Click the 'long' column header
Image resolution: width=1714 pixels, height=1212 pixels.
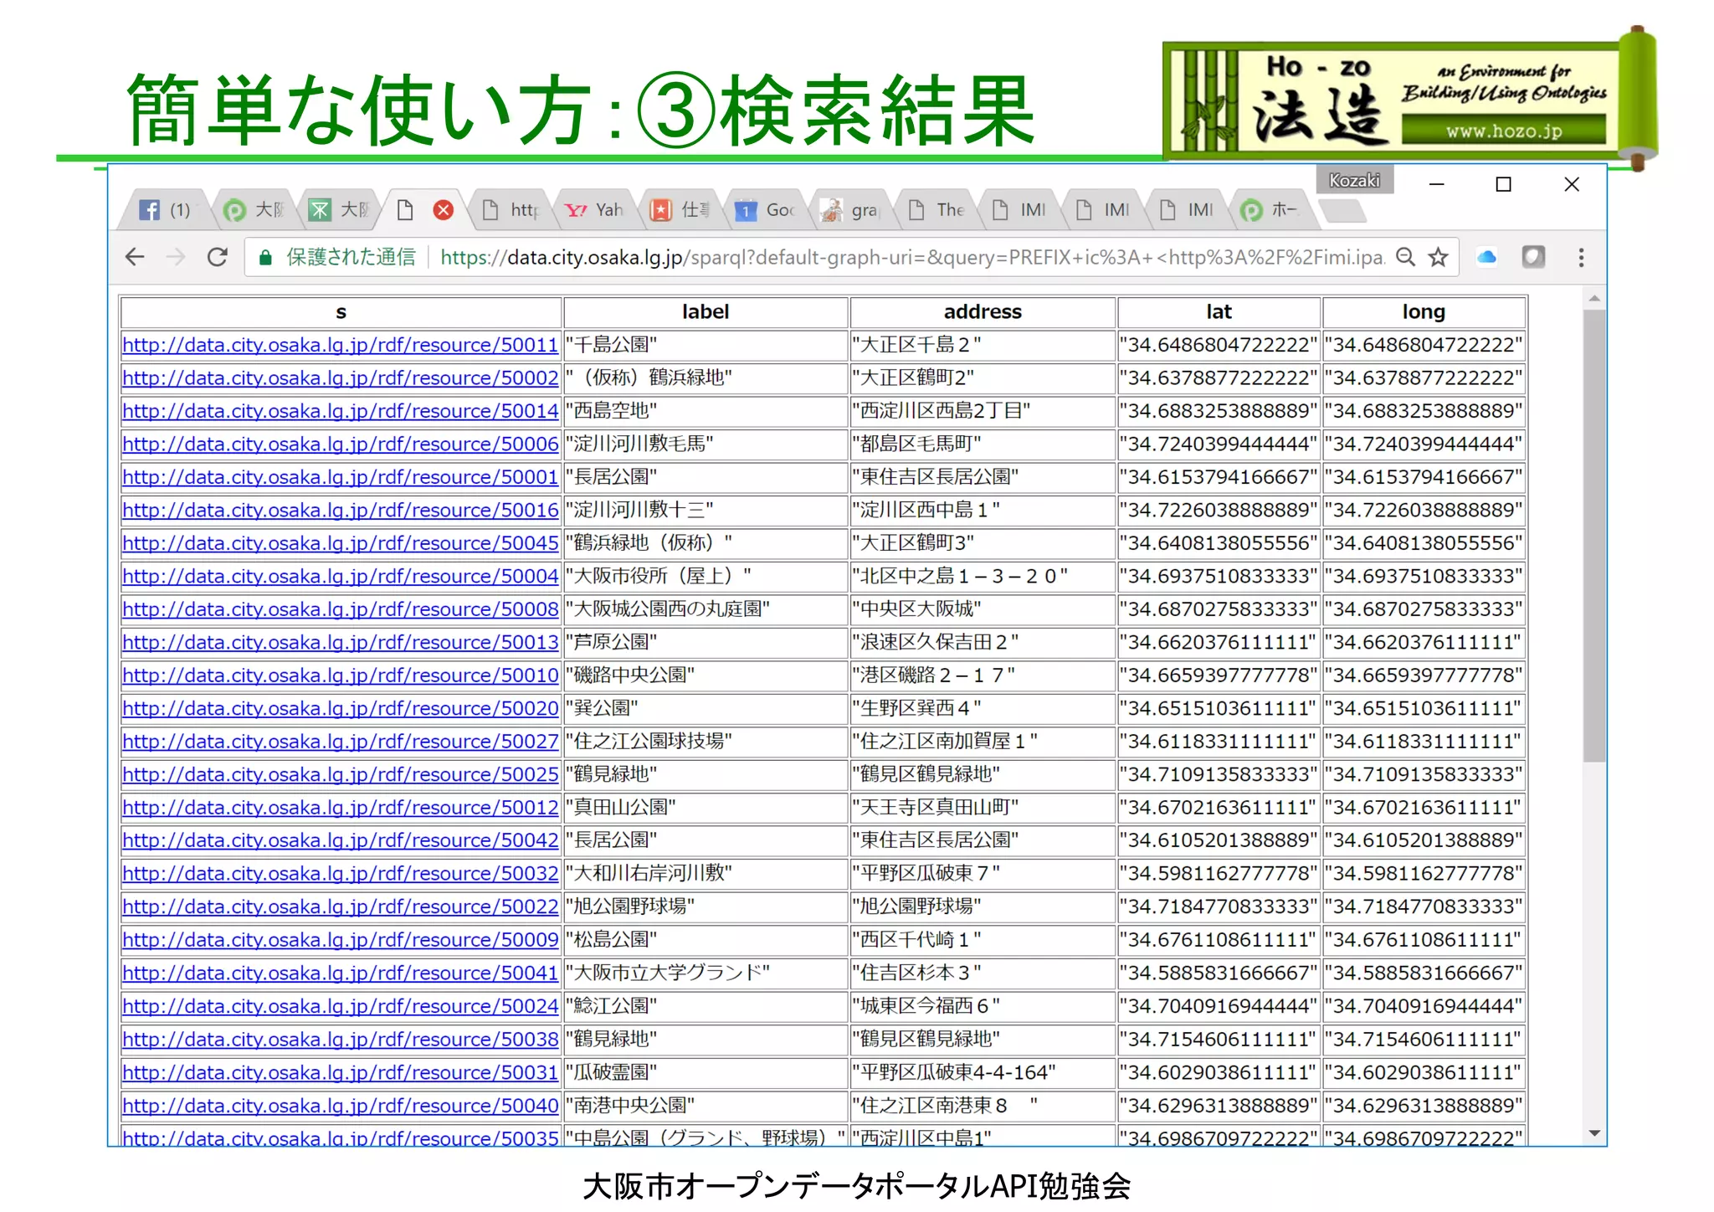point(1424,312)
